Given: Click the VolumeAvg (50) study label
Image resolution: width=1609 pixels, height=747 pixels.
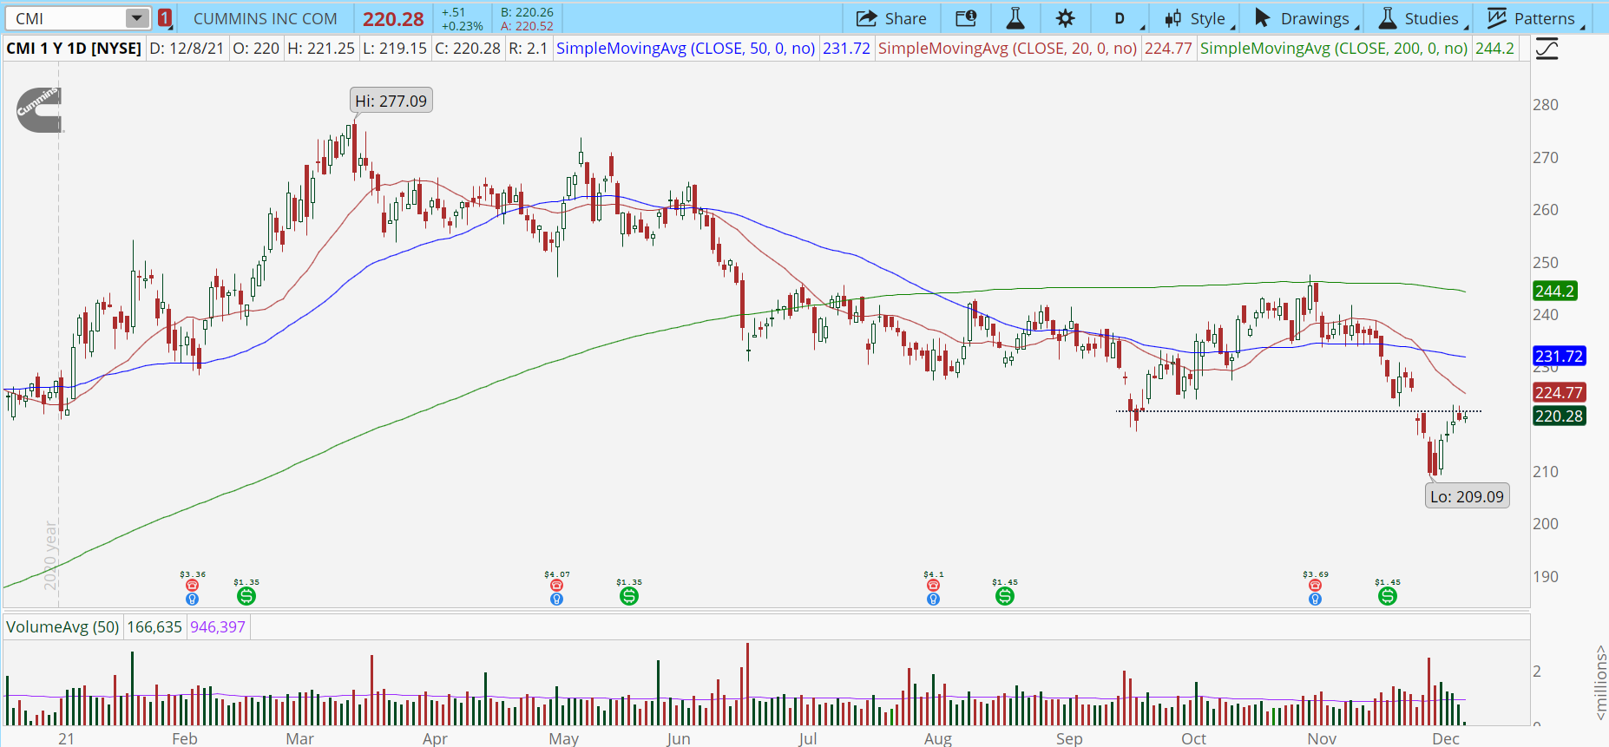Looking at the screenshot, I should [62, 626].
